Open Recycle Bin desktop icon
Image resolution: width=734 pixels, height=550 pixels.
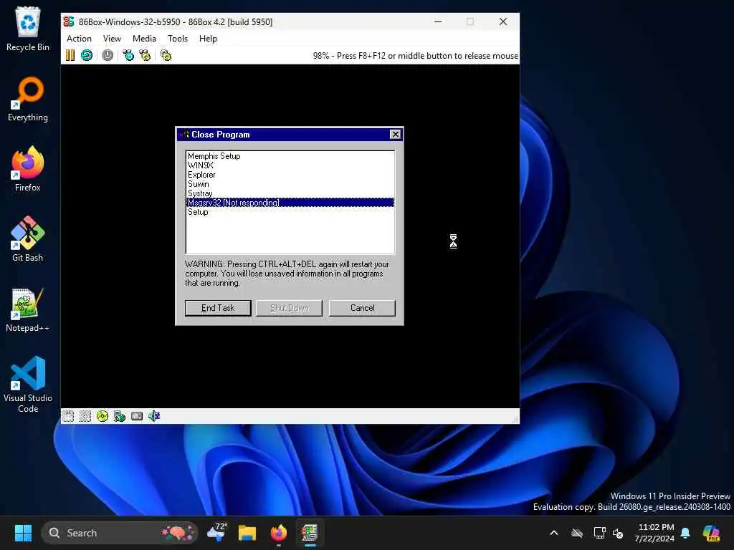(28, 29)
